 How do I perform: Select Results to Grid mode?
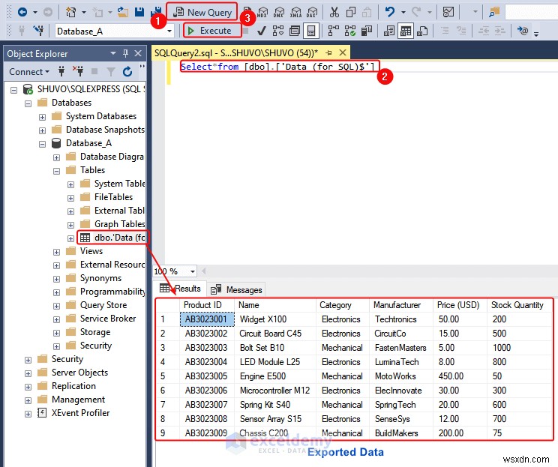[406, 31]
